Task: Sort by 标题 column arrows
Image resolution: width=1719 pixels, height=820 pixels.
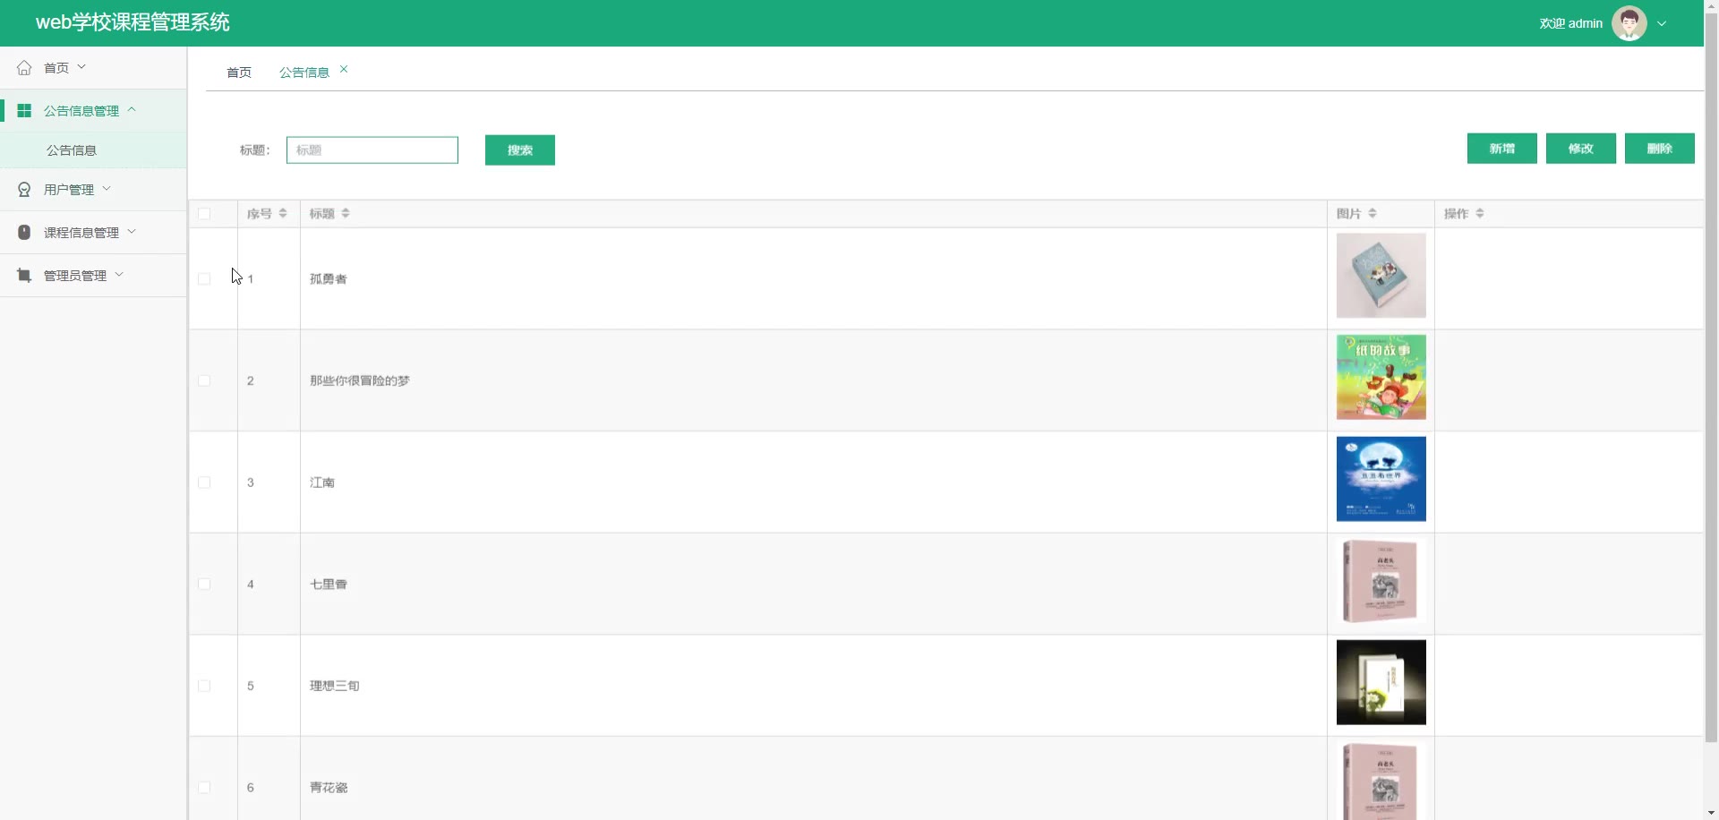Action: click(x=346, y=213)
